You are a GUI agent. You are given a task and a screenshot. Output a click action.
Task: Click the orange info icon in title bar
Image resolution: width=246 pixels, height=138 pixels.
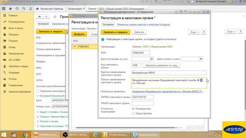click(x=229, y=2)
